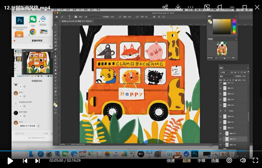262x168 pixels.
Task: Open the player settings hexagon icon
Action: tap(229, 160)
